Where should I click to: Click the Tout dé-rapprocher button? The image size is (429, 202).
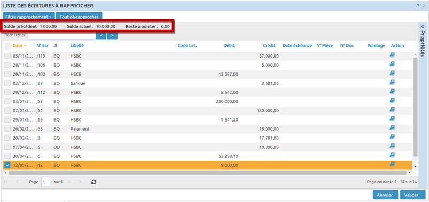(x=79, y=17)
